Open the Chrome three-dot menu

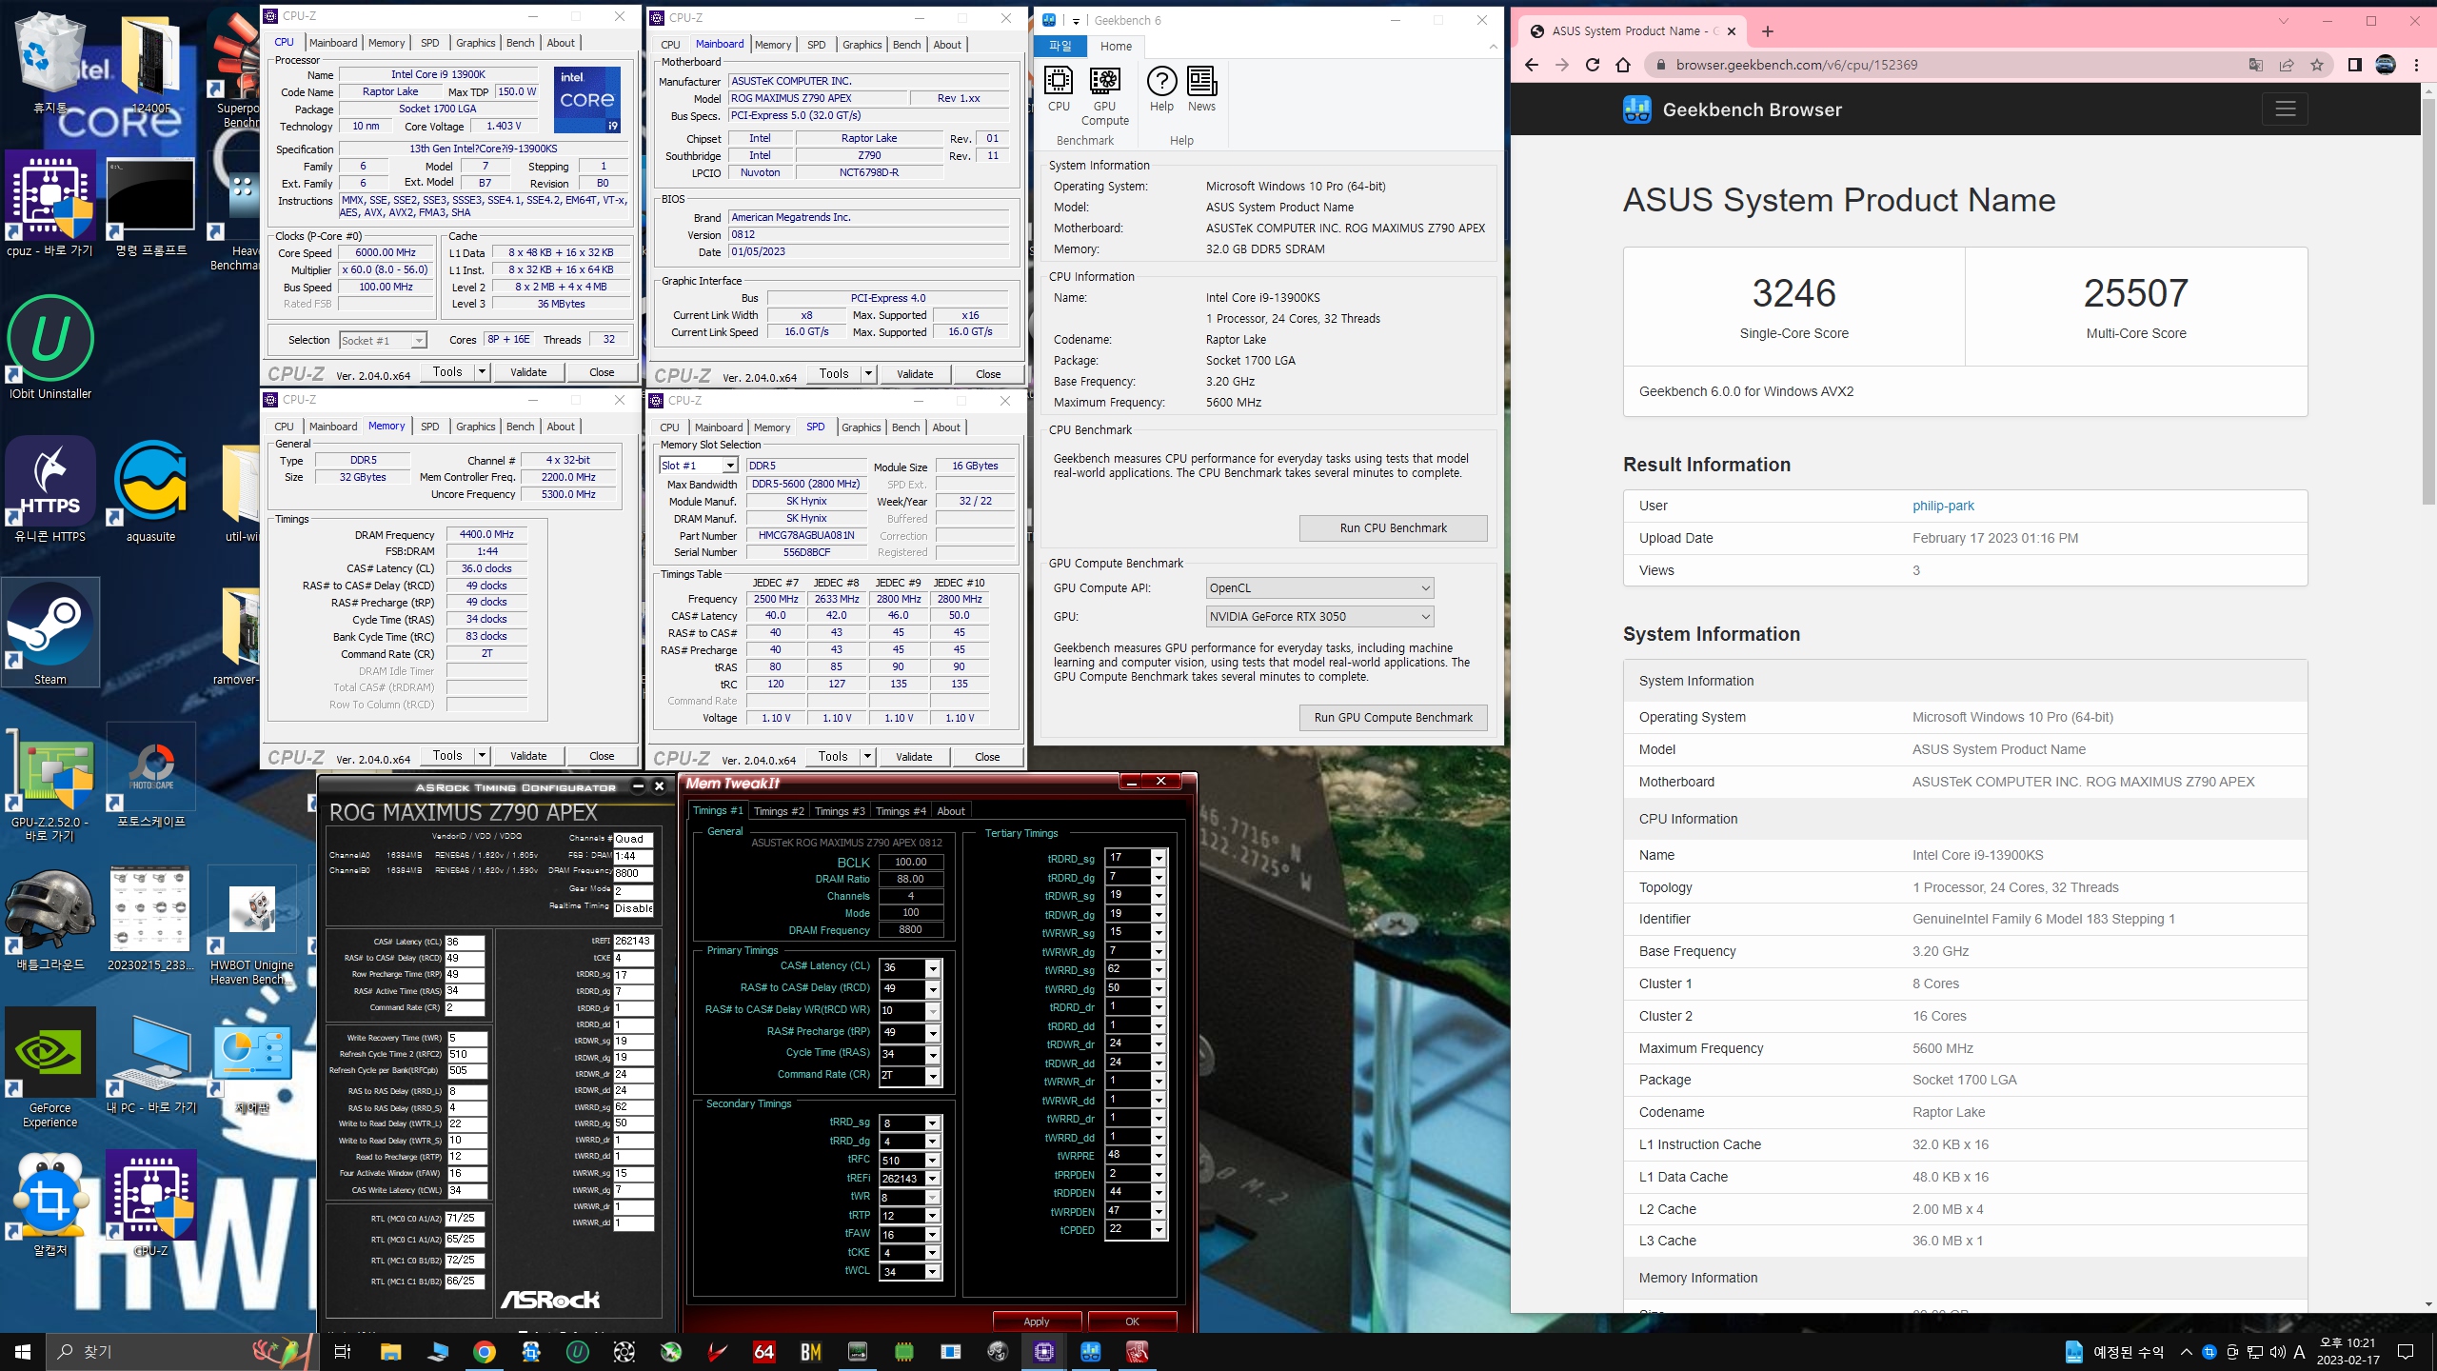tap(2416, 65)
